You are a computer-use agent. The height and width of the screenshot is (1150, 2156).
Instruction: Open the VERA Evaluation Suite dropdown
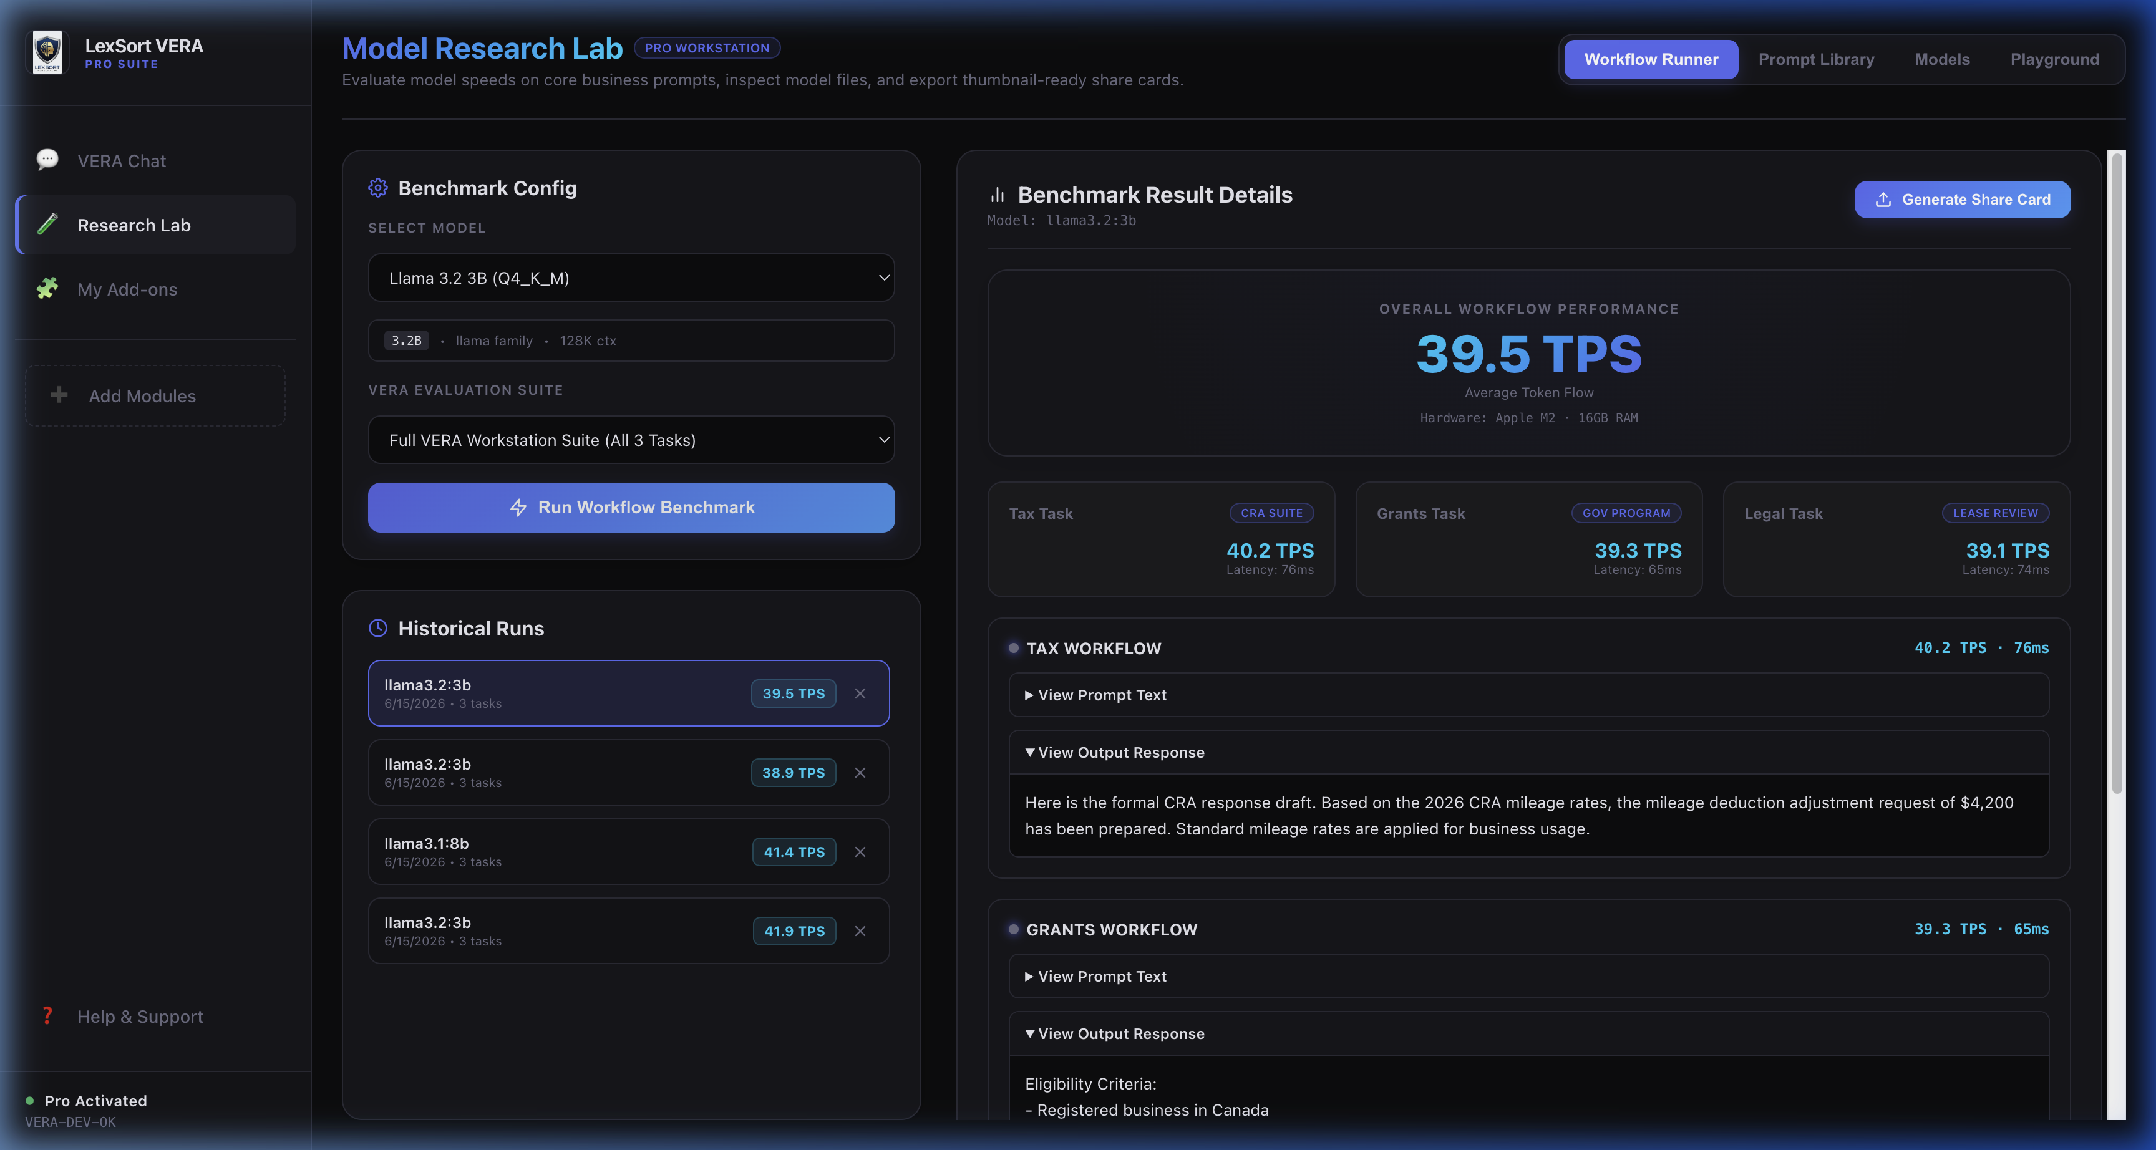tap(631, 440)
